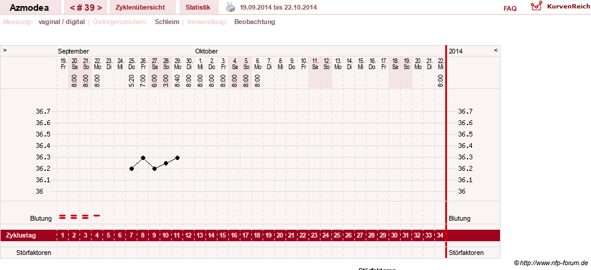The image size is (591, 270).
Task: Click the measuring time 8:40
Action: click(177, 81)
